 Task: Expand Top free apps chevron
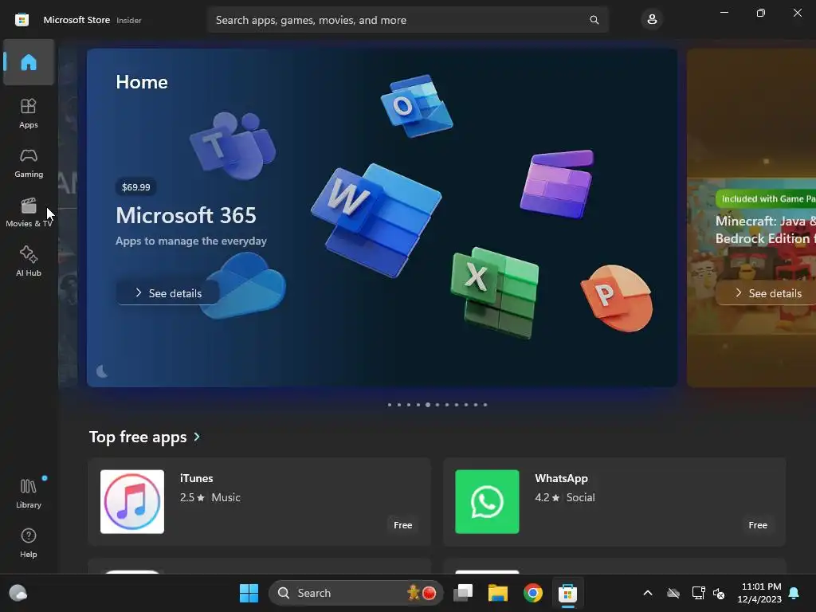197,437
